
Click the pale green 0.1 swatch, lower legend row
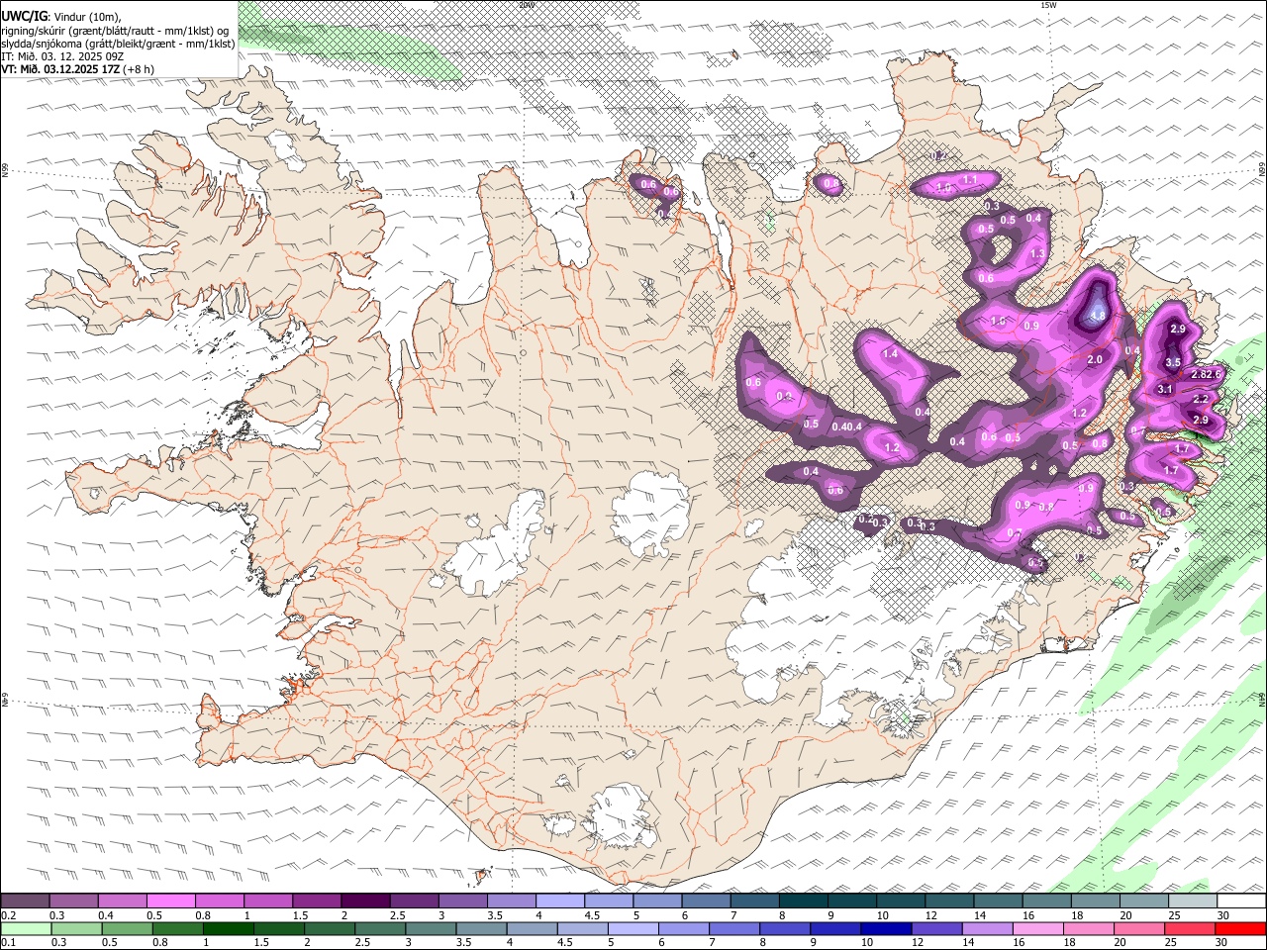(x=25, y=928)
